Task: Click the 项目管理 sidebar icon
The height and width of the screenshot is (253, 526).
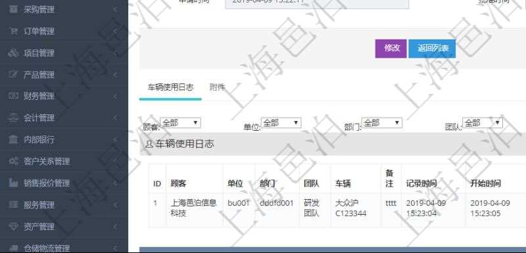Action: click(13, 53)
